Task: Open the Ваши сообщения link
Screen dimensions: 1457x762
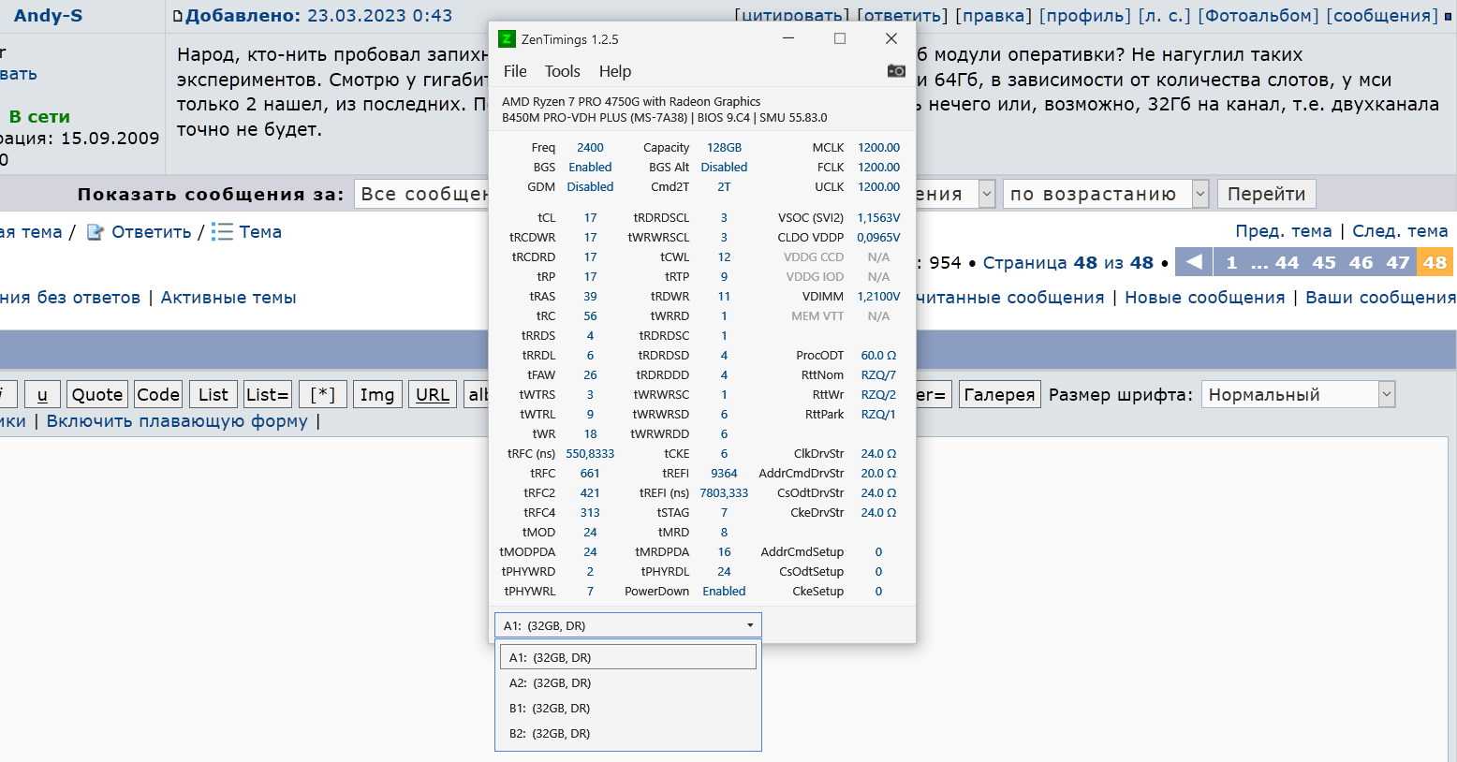Action: click(1380, 298)
